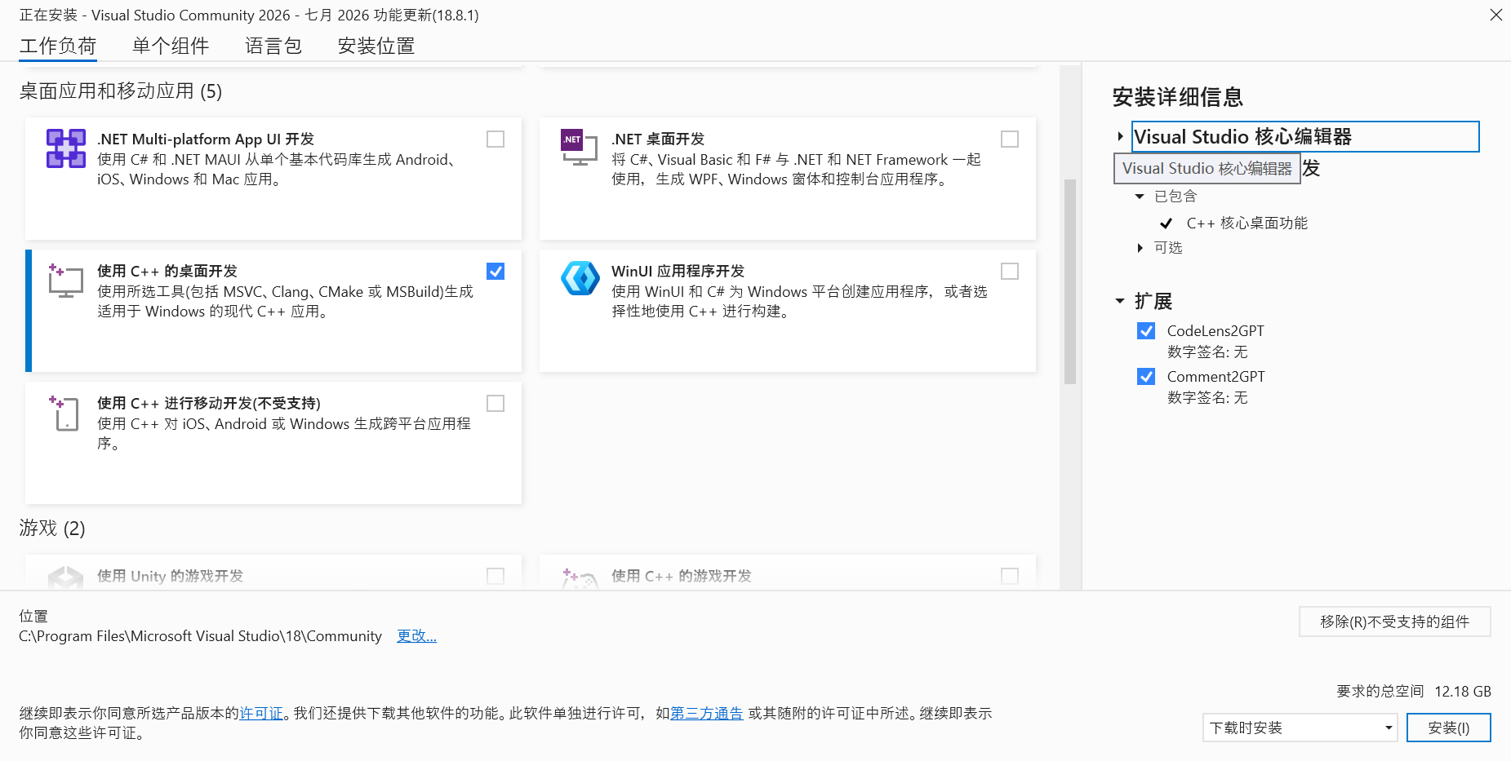This screenshot has width=1511, height=761.
Task: Click the 位置 label
Action: pyautogui.click(x=33, y=617)
